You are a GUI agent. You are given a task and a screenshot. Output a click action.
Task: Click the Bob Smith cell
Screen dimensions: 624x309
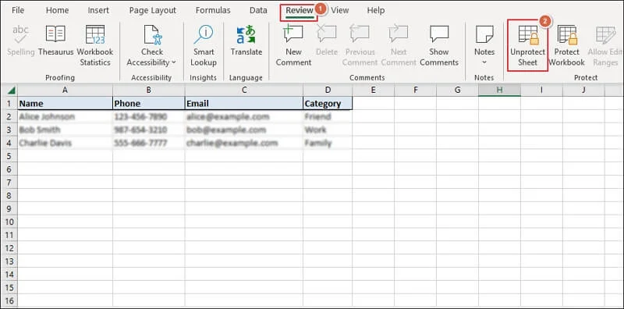click(x=65, y=130)
